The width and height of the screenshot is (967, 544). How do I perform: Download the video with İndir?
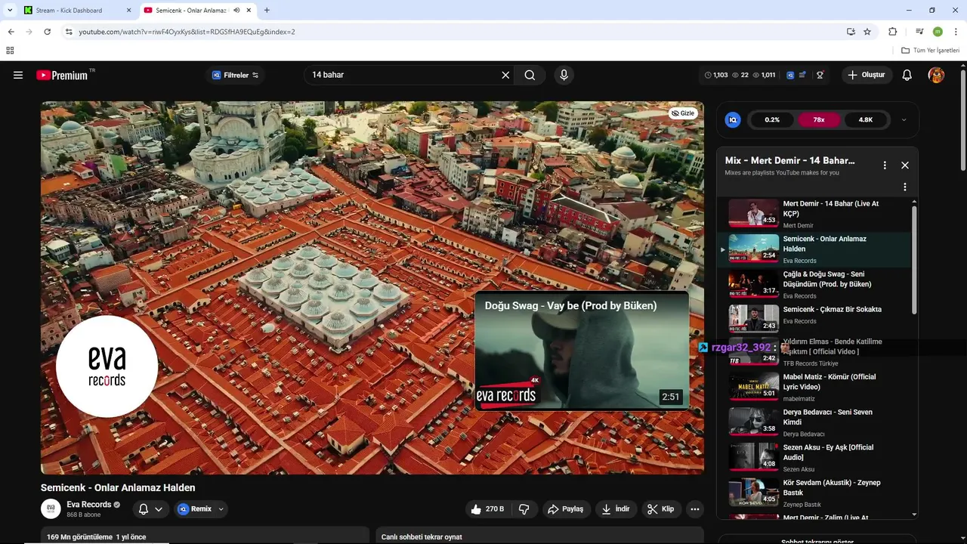click(615, 509)
